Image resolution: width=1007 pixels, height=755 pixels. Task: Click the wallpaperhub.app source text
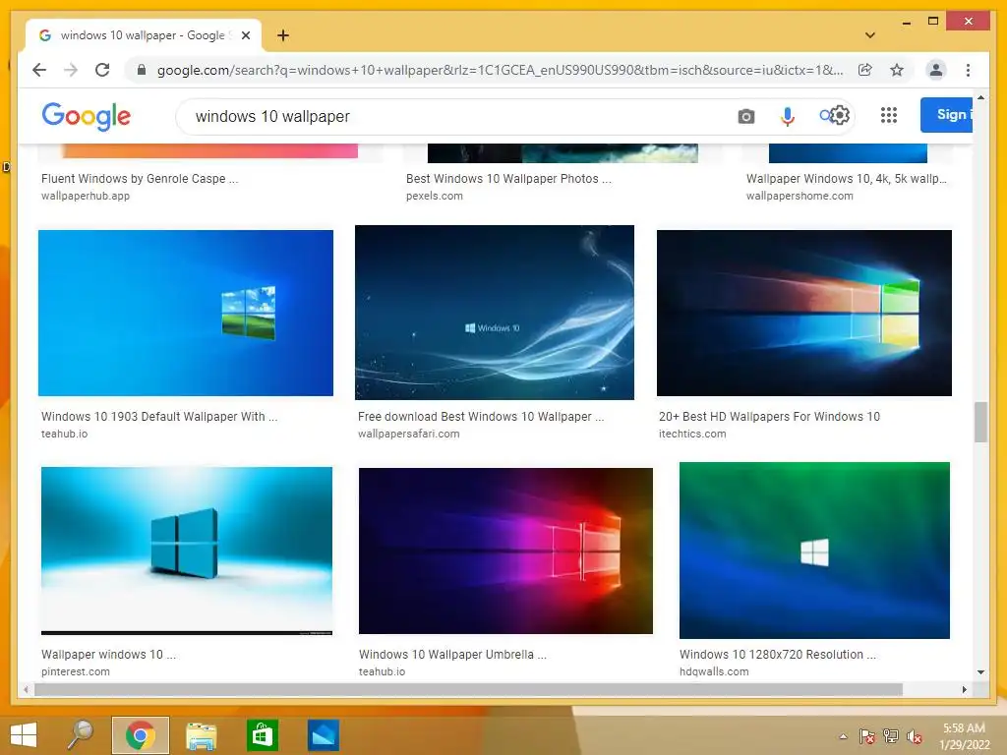86,196
